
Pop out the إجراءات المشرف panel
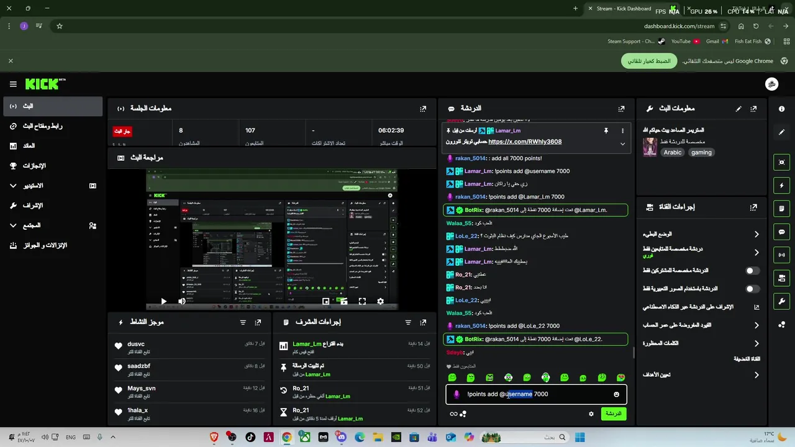coord(423,322)
